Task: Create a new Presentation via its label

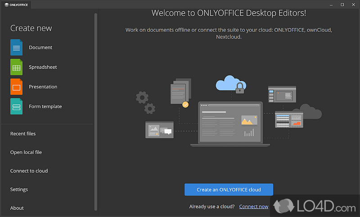Action: pyautogui.click(x=43, y=87)
